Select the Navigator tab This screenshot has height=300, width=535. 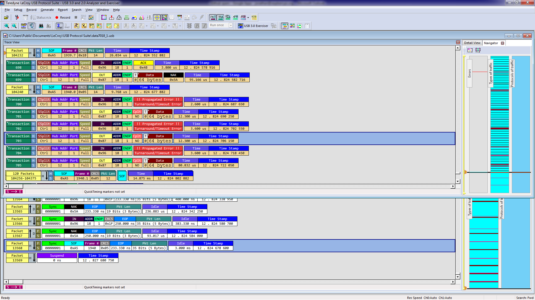tap(491, 43)
